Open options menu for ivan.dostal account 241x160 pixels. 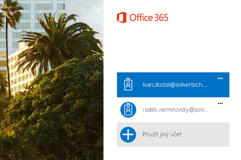pyautogui.click(x=220, y=79)
